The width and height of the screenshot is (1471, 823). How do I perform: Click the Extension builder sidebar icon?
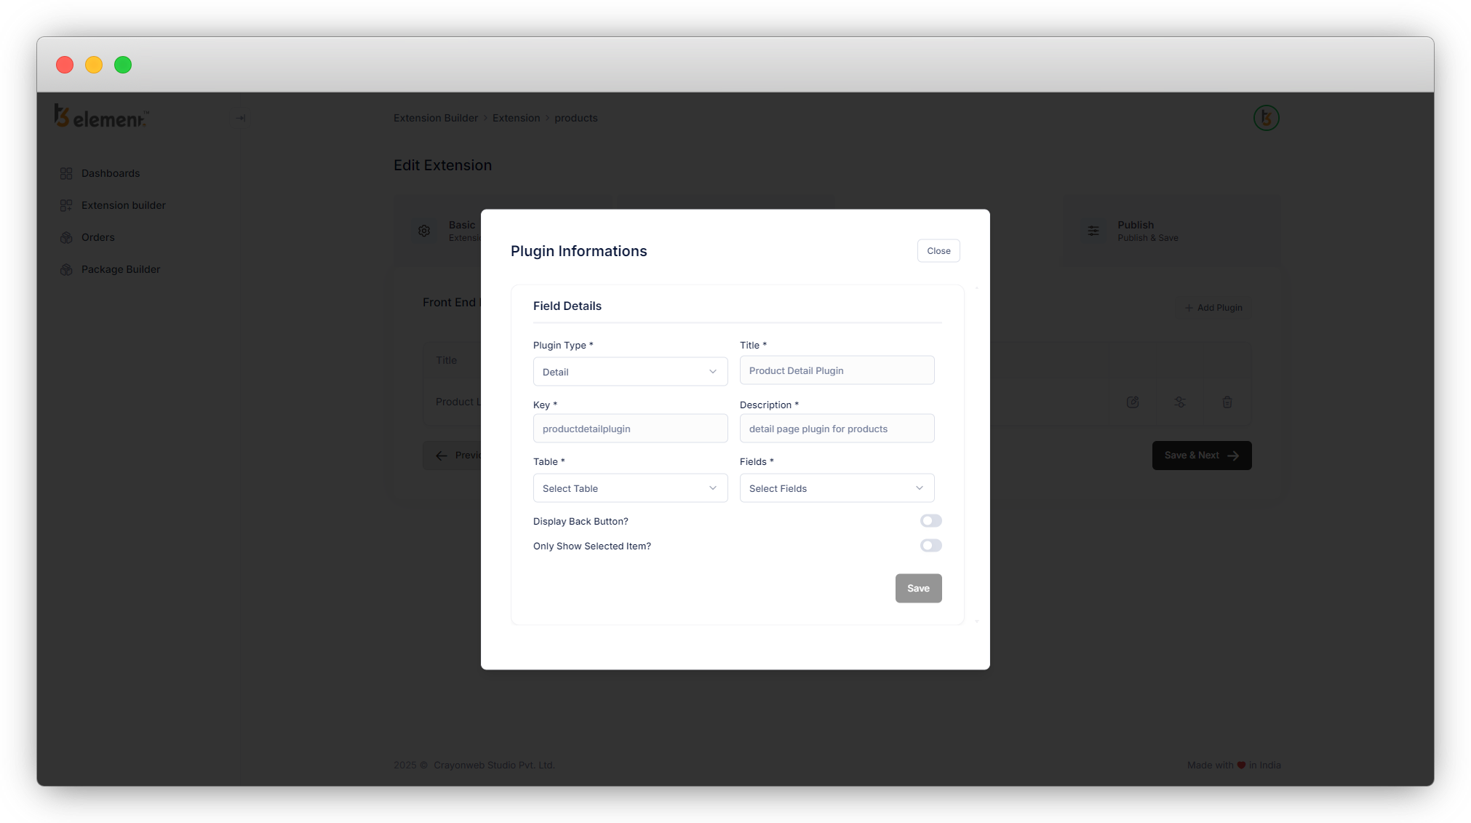click(66, 205)
